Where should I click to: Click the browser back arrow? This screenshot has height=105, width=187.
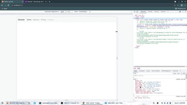[2, 5]
